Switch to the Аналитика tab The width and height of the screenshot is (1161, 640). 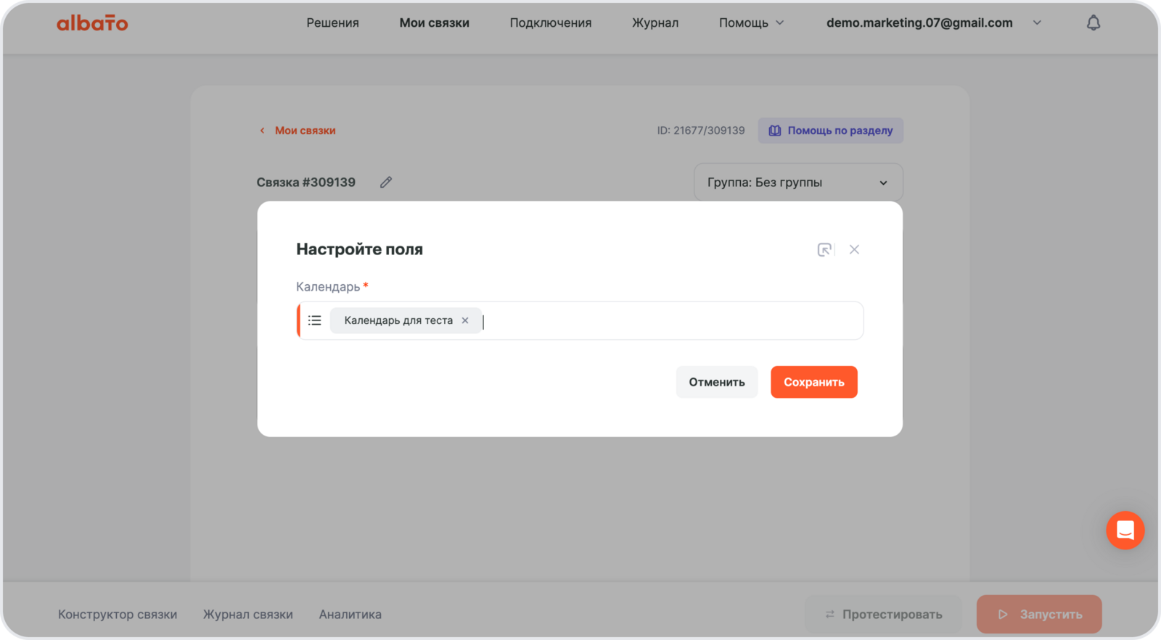(x=350, y=615)
